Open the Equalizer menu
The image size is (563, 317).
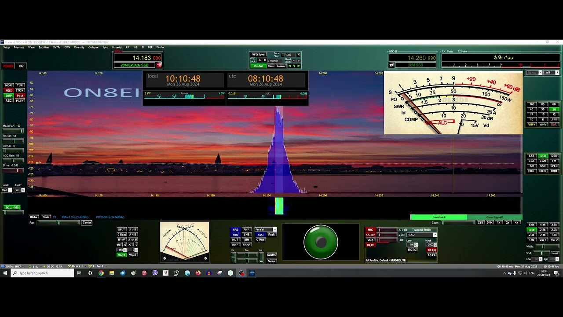pyautogui.click(x=44, y=47)
